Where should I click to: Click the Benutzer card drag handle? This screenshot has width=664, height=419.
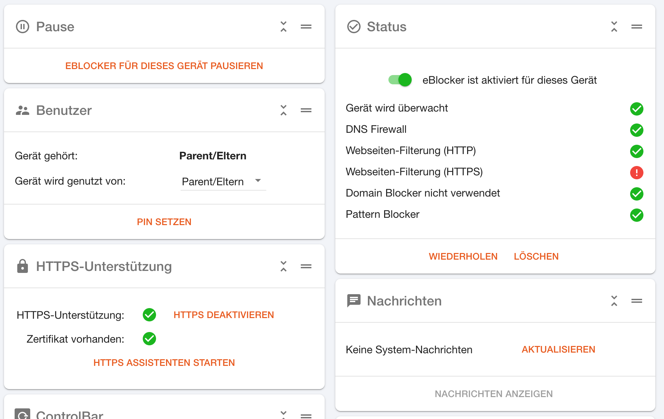point(306,110)
